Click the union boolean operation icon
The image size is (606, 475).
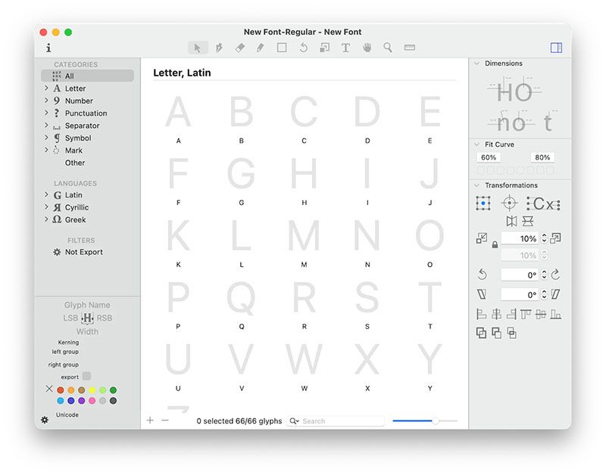coord(481,333)
